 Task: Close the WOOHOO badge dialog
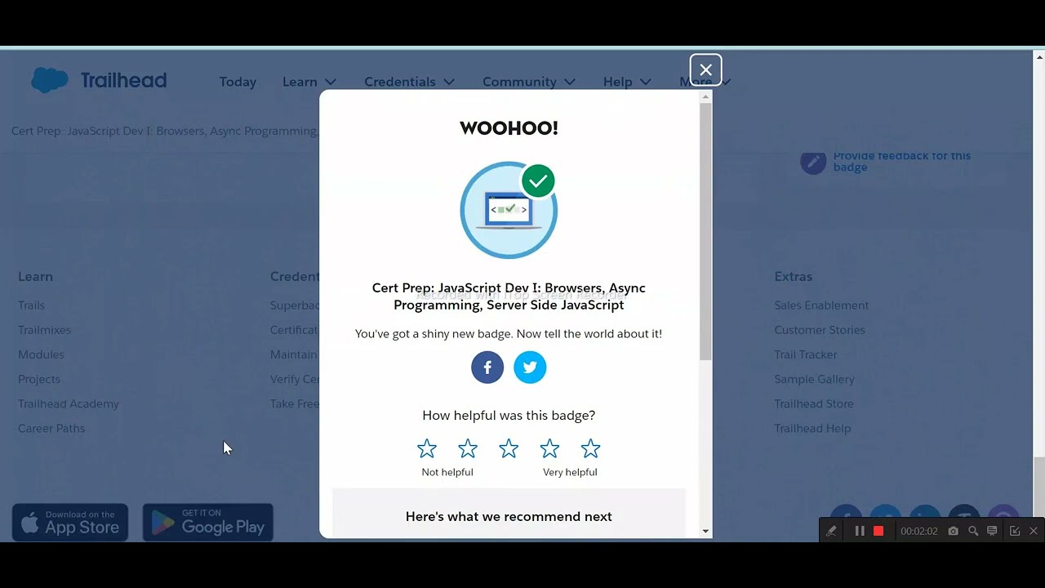tap(705, 70)
